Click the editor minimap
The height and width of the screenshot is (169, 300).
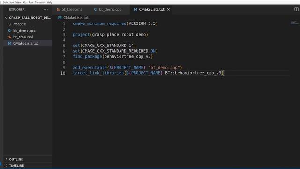294,23
